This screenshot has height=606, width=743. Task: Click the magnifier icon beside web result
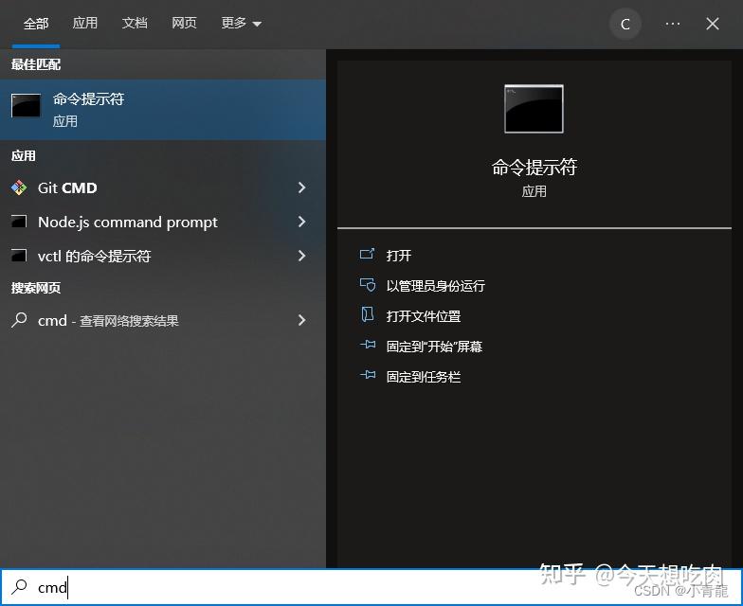(19, 320)
